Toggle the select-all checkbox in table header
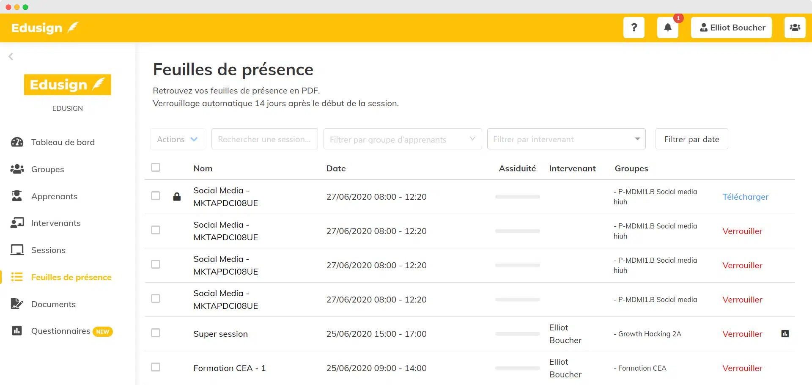Screen dimensions: 812x385 [156, 168]
